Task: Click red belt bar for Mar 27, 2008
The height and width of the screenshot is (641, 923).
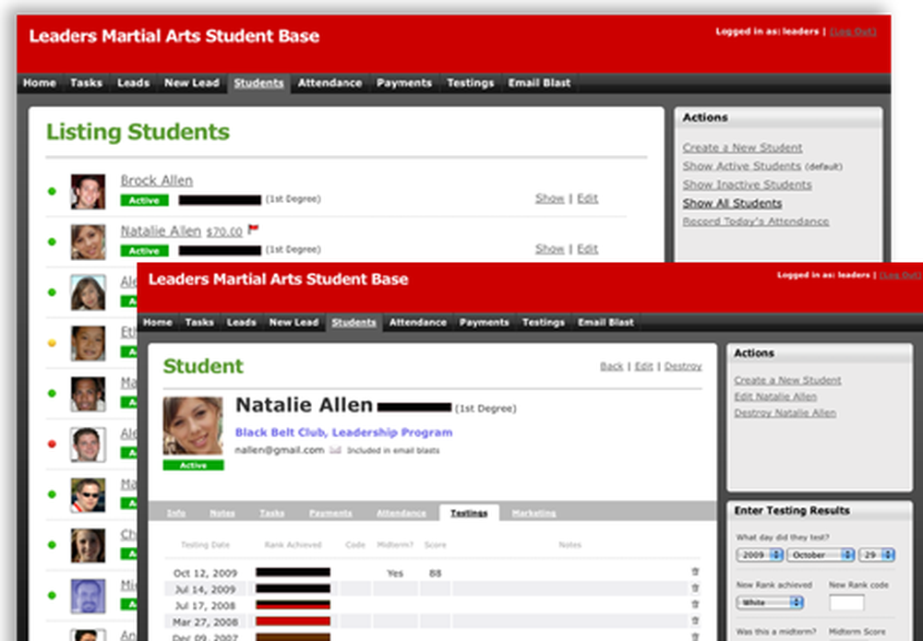Action: 294,621
